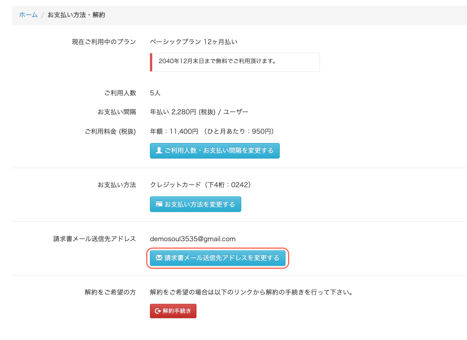
Task: Click the person icon on the 利用人数 change button
Action: point(159,150)
